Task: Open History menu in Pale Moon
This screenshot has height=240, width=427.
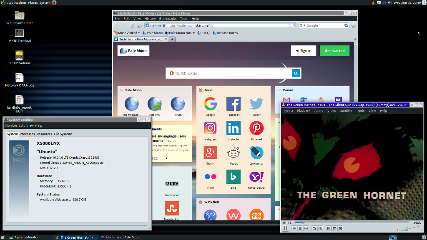Action: point(150,18)
